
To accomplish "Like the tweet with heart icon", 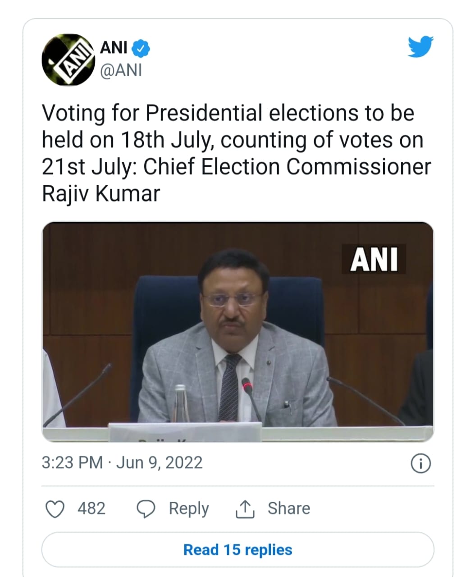I will click(55, 509).
